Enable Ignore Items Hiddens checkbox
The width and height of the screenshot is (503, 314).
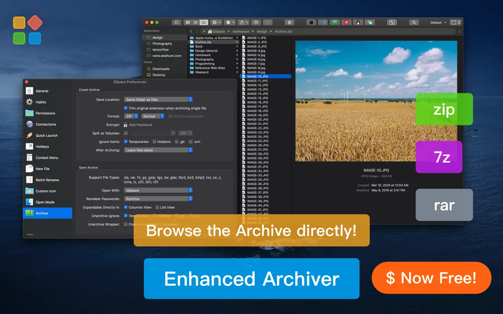click(x=154, y=142)
